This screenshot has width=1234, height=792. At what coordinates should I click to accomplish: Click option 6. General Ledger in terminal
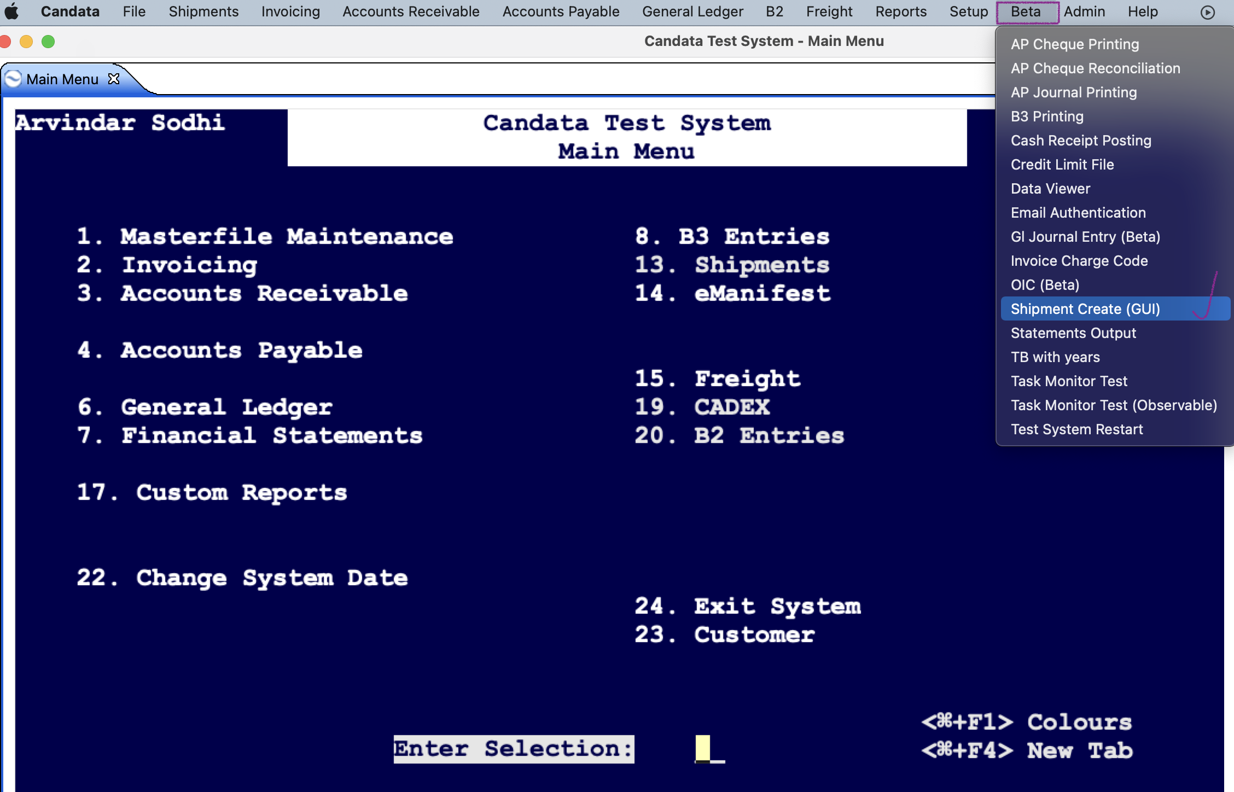205,407
